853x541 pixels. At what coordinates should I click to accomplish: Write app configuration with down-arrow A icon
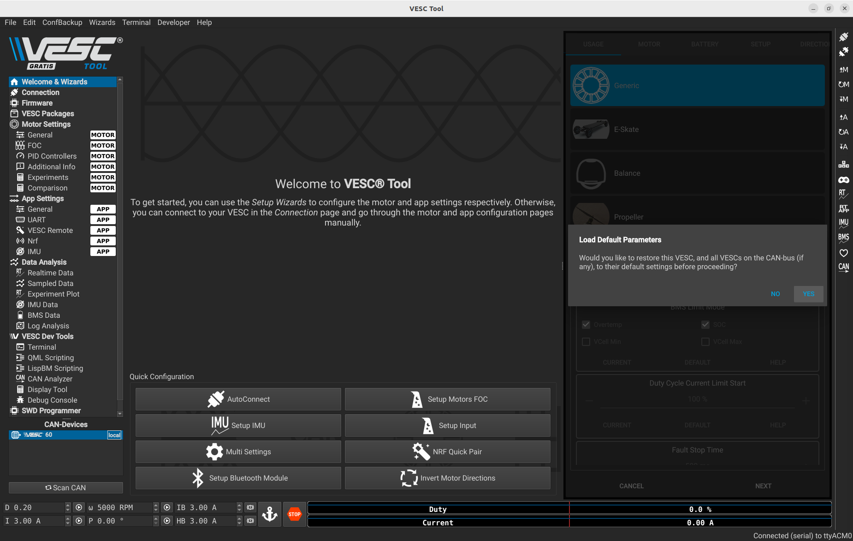(x=844, y=147)
